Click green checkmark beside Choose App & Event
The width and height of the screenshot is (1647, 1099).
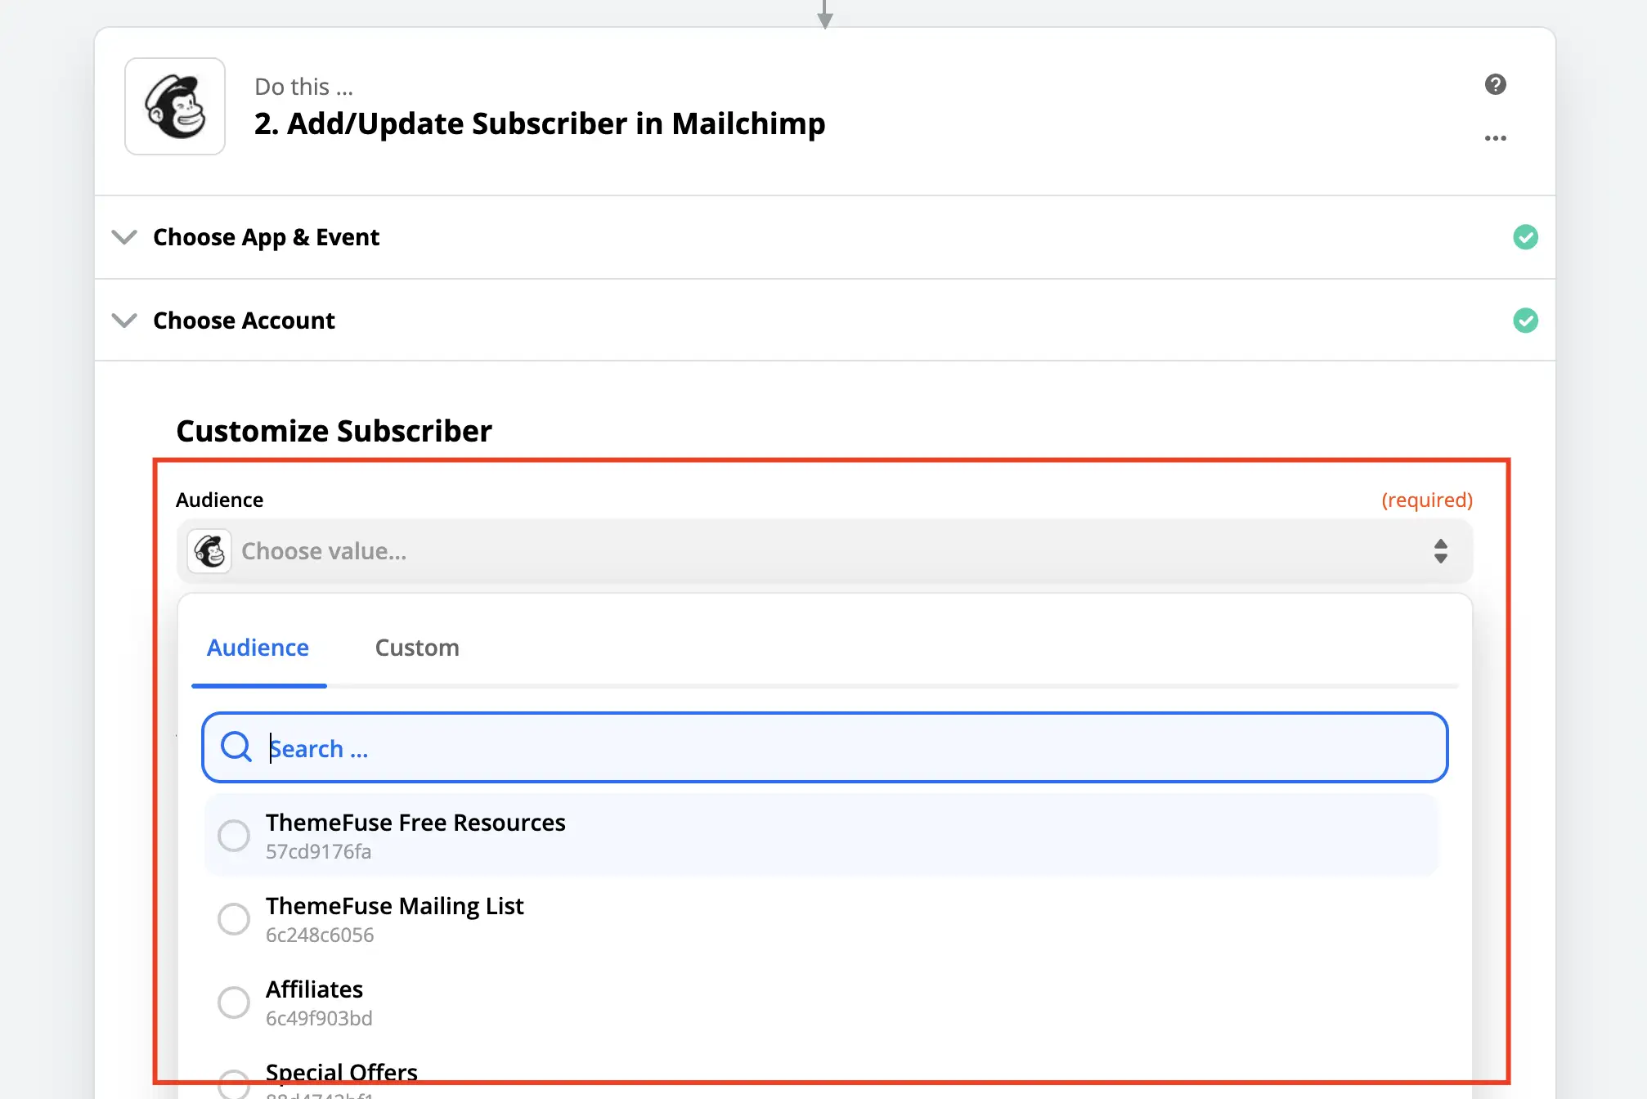[x=1524, y=237]
